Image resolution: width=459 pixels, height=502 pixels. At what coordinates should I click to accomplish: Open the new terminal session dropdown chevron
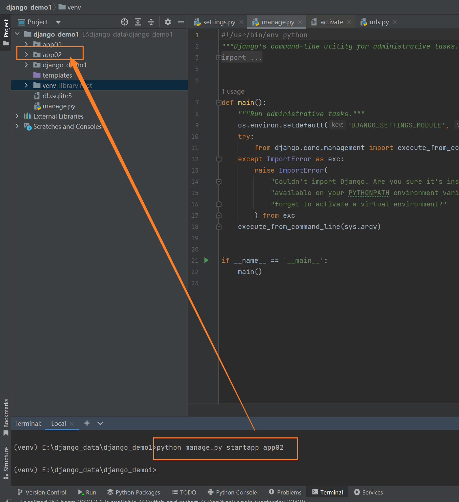click(x=100, y=423)
